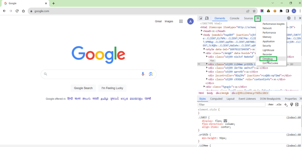Open Google Lens image search icon
The width and height of the screenshot is (302, 147).
[151, 74]
